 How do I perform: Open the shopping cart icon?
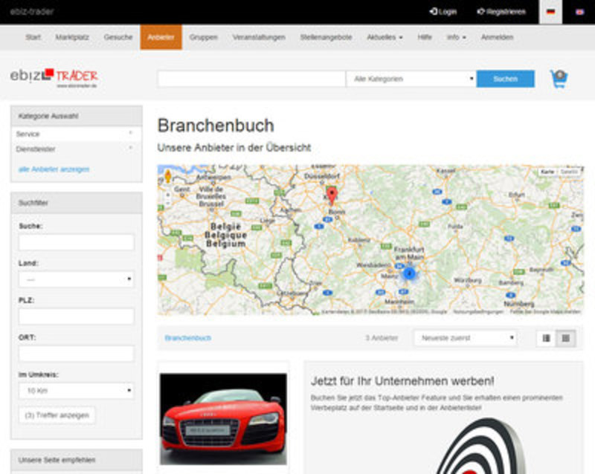click(559, 79)
